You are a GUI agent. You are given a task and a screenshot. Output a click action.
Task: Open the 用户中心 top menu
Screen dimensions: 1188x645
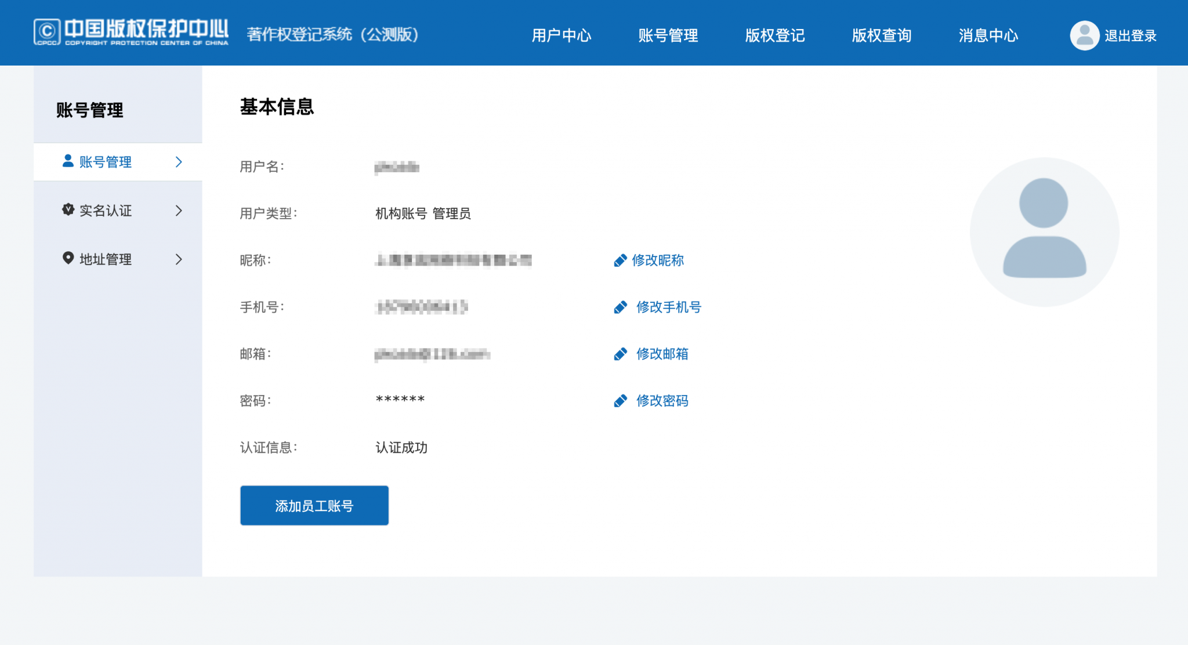[561, 35]
